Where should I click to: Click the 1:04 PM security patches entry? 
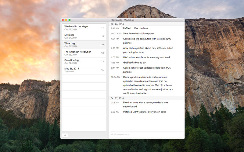tap(146, 41)
